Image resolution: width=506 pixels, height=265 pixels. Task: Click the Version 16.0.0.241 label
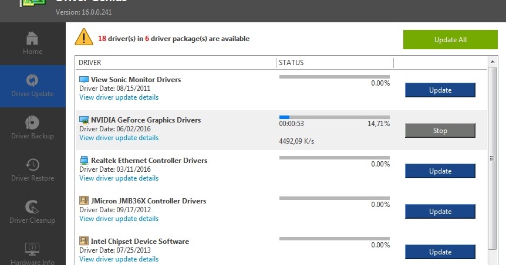pyautogui.click(x=83, y=12)
